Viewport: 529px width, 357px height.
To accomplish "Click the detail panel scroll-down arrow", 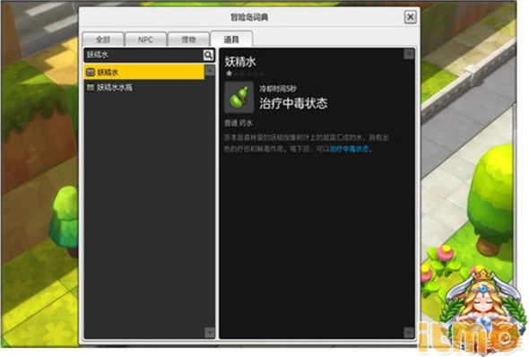I will pyautogui.click(x=409, y=333).
